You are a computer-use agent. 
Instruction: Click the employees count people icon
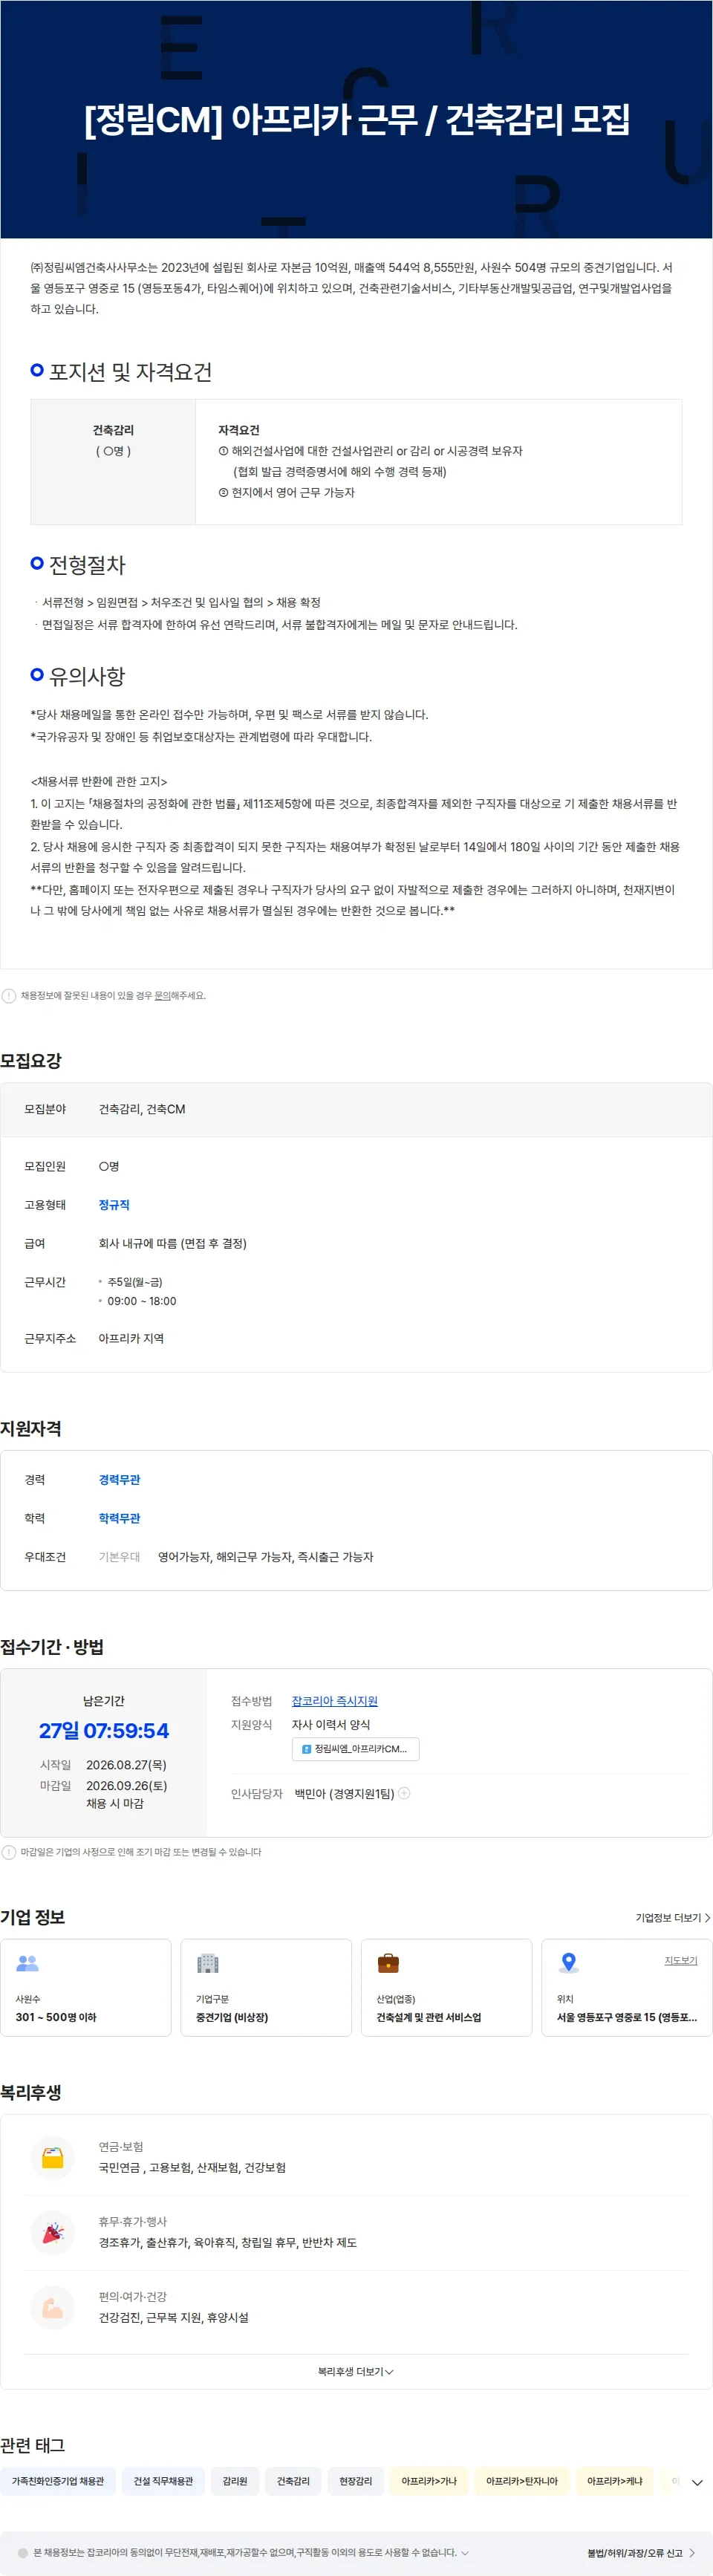28,1963
